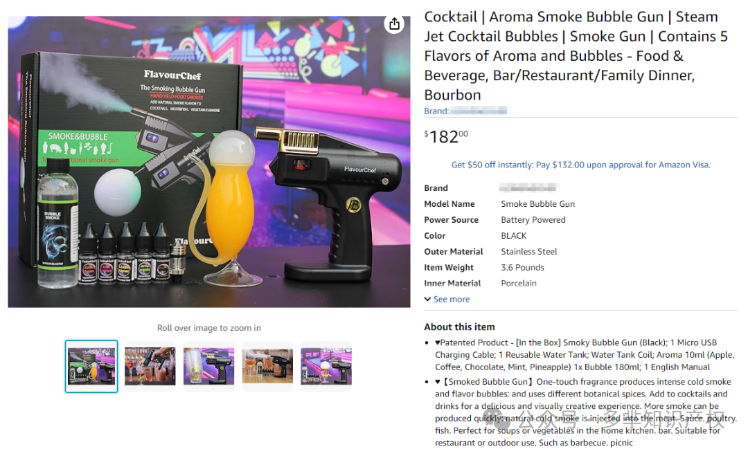748x449 pixels.
Task: Open the Get $50 off Amazon Visa offer
Action: (580, 165)
